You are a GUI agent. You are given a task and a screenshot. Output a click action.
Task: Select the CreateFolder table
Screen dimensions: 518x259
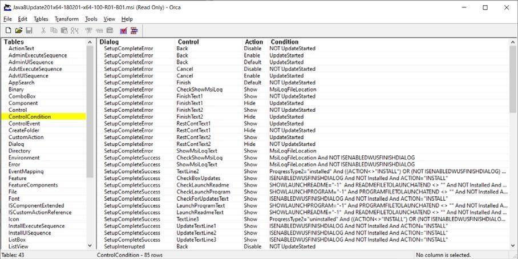(24, 131)
